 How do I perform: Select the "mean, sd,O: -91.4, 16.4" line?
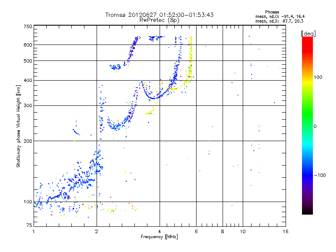[280, 16]
